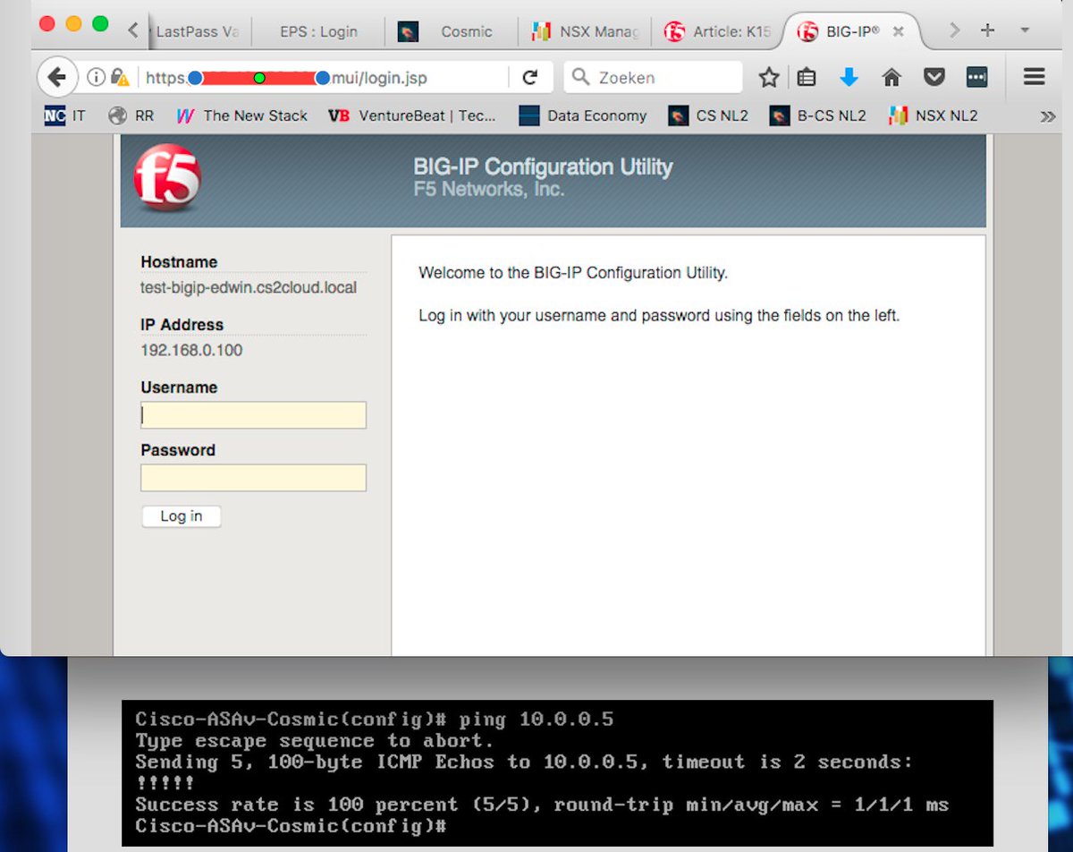
Task: Go to home page via house icon
Action: click(891, 78)
